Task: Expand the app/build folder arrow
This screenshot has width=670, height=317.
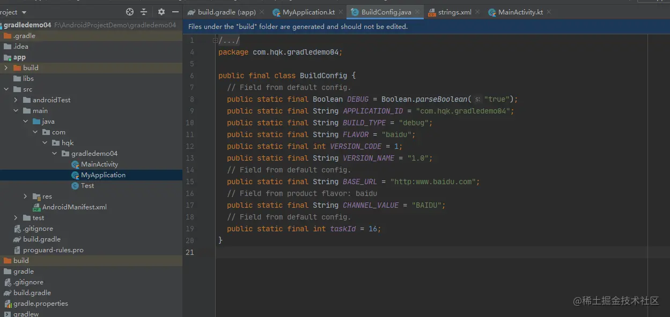Action: tap(6, 68)
